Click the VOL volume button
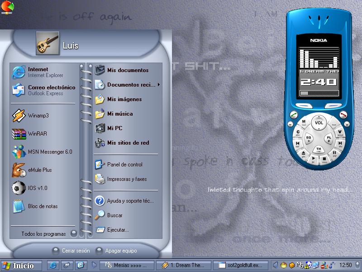 [x=319, y=123]
